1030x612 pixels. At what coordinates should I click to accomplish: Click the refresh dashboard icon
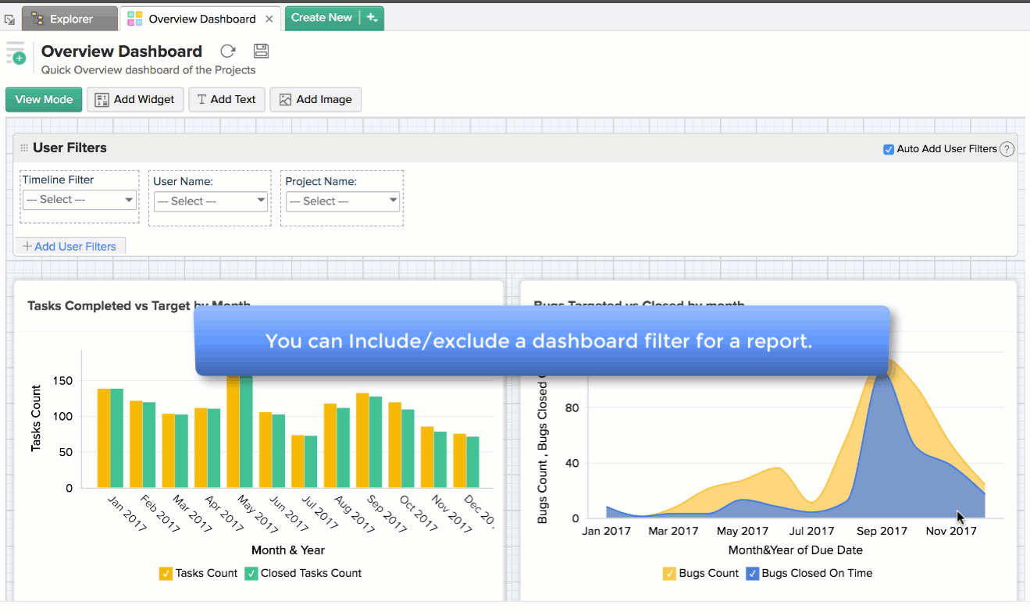227,52
